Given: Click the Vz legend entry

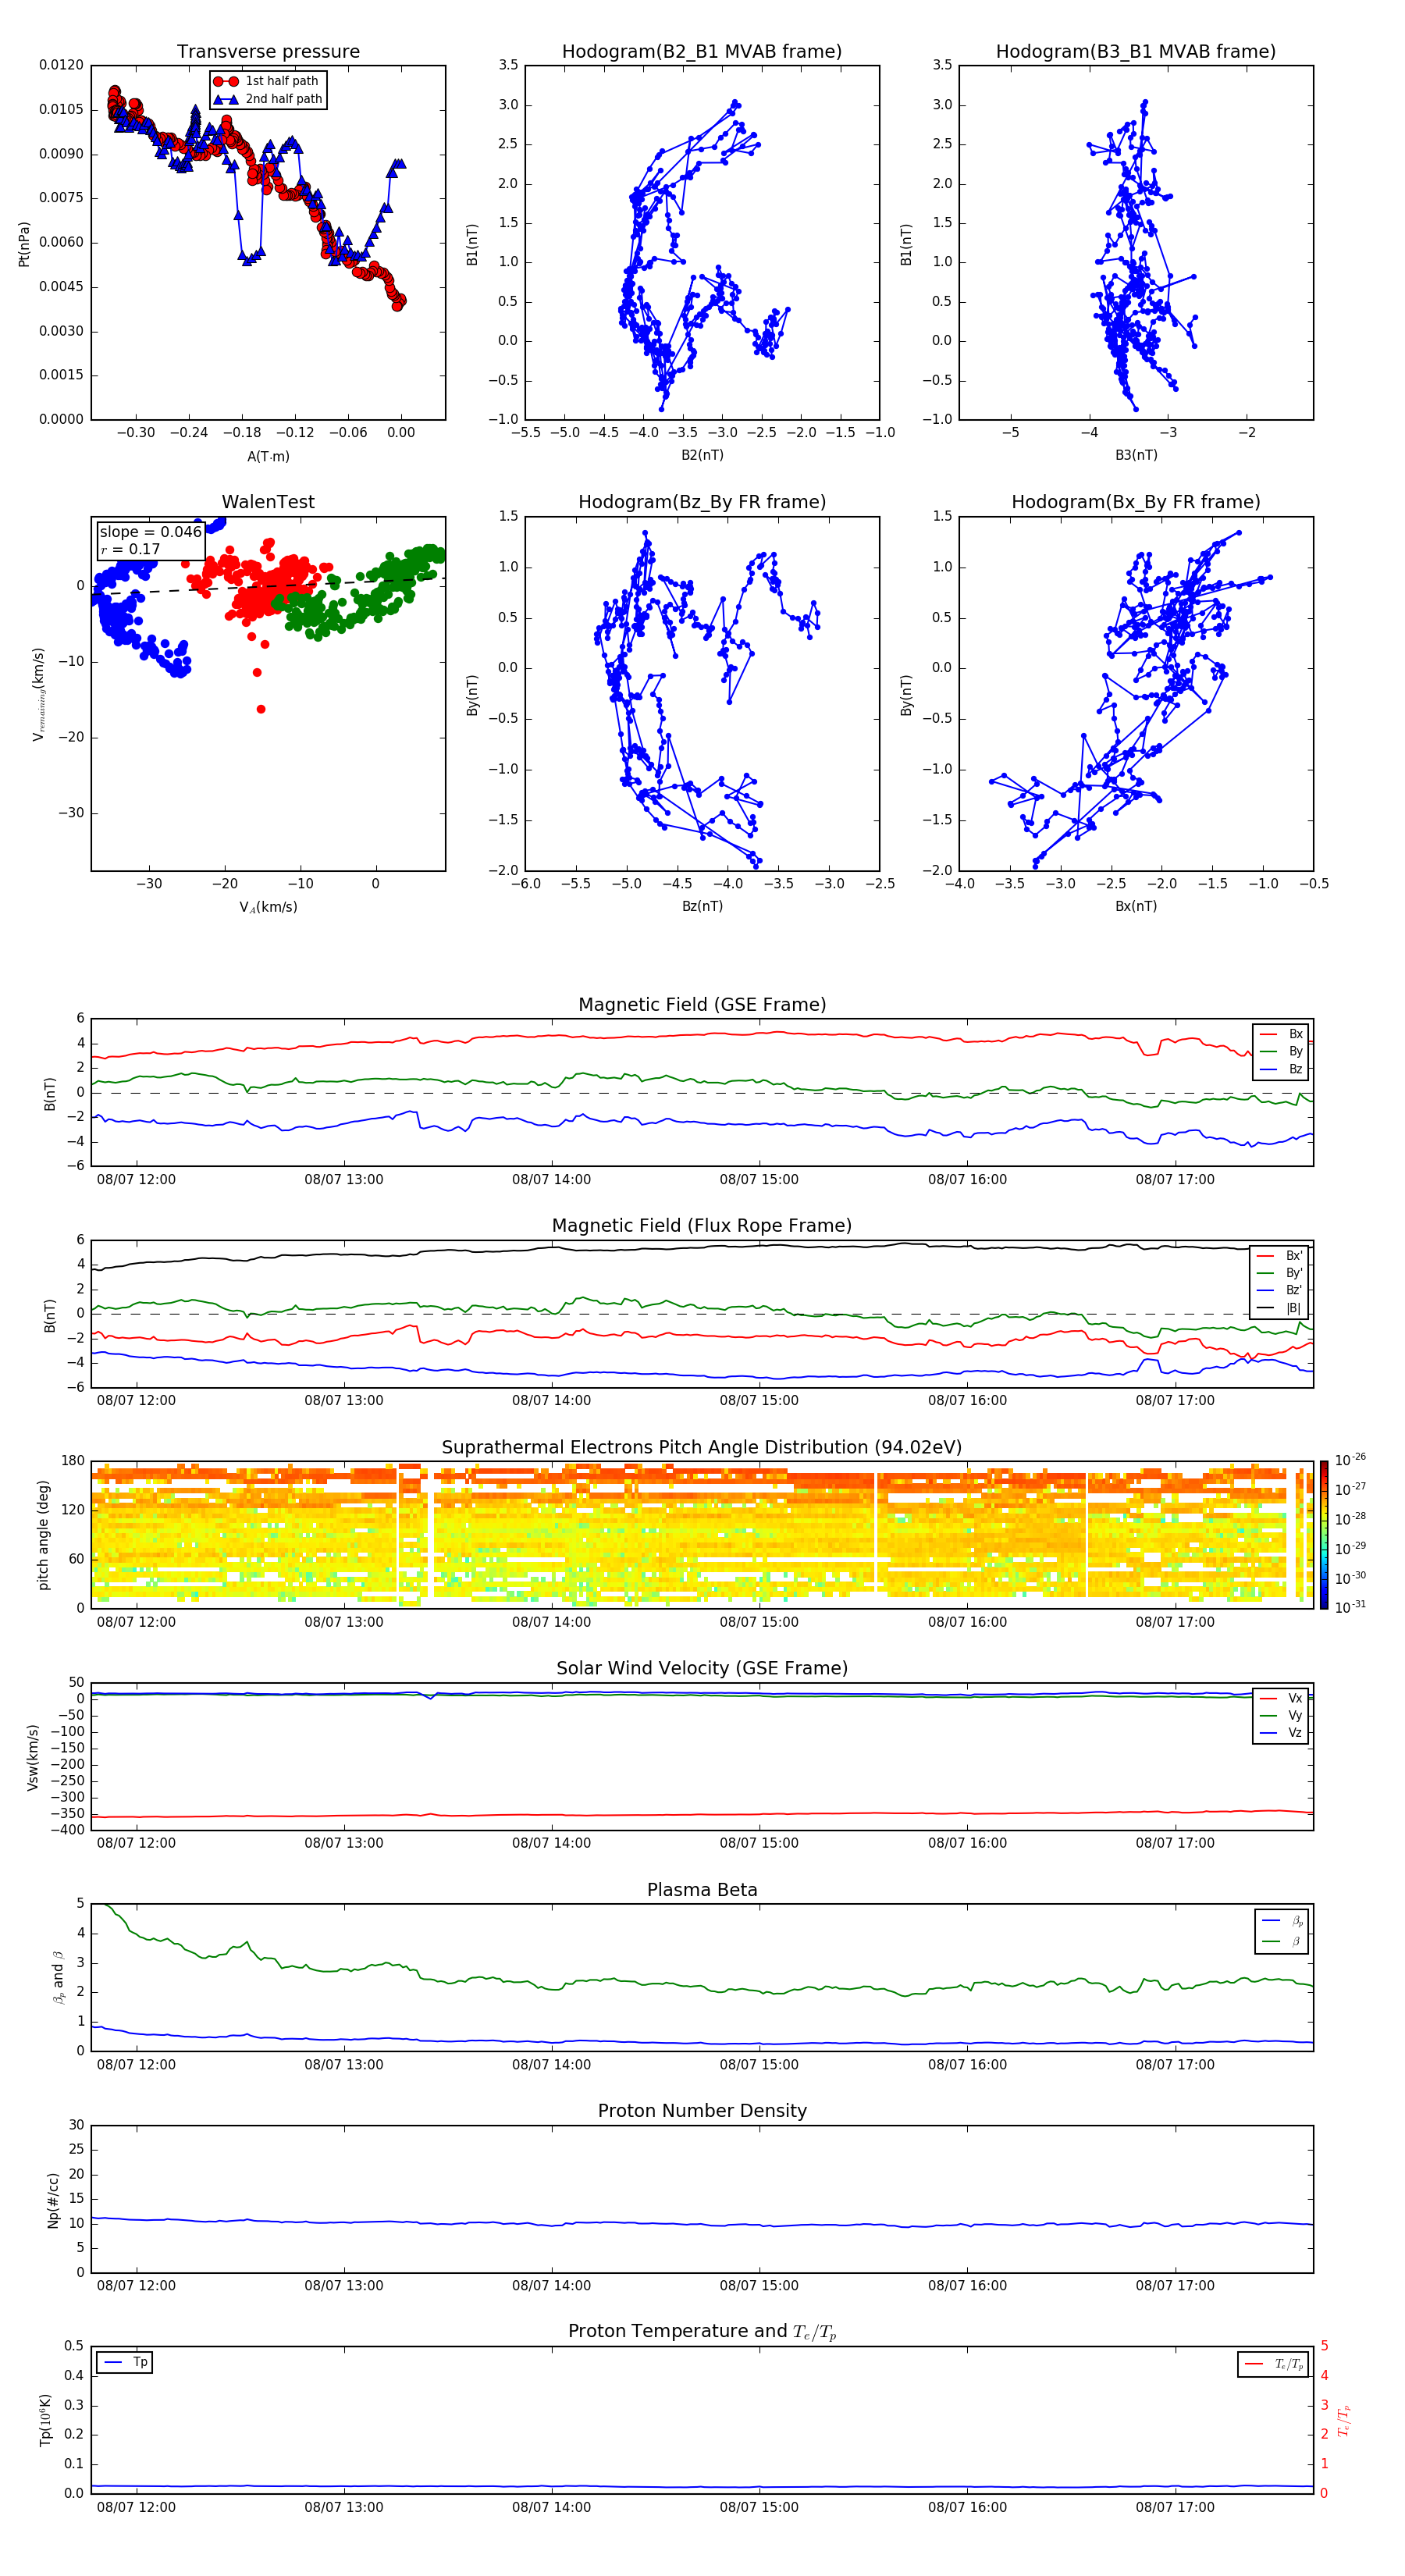Looking at the screenshot, I should (1282, 1733).
